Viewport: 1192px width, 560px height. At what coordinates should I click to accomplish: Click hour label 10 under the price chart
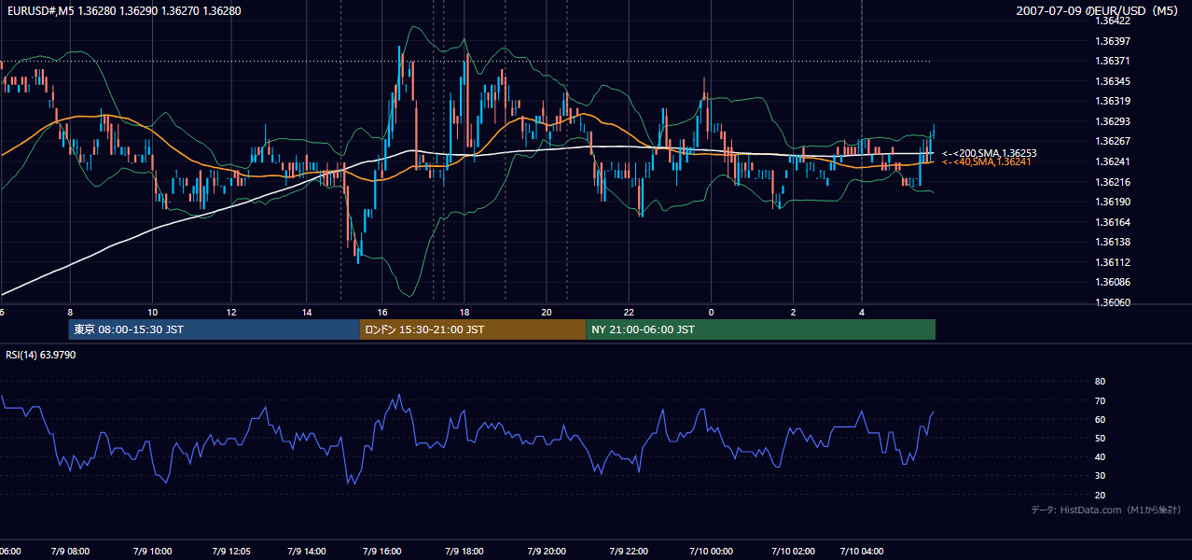click(x=152, y=312)
